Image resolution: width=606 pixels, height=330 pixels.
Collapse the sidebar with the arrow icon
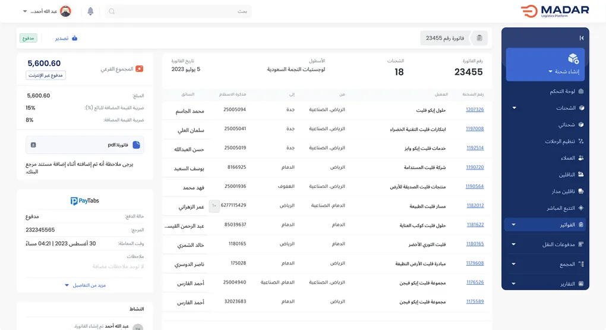pos(581,38)
